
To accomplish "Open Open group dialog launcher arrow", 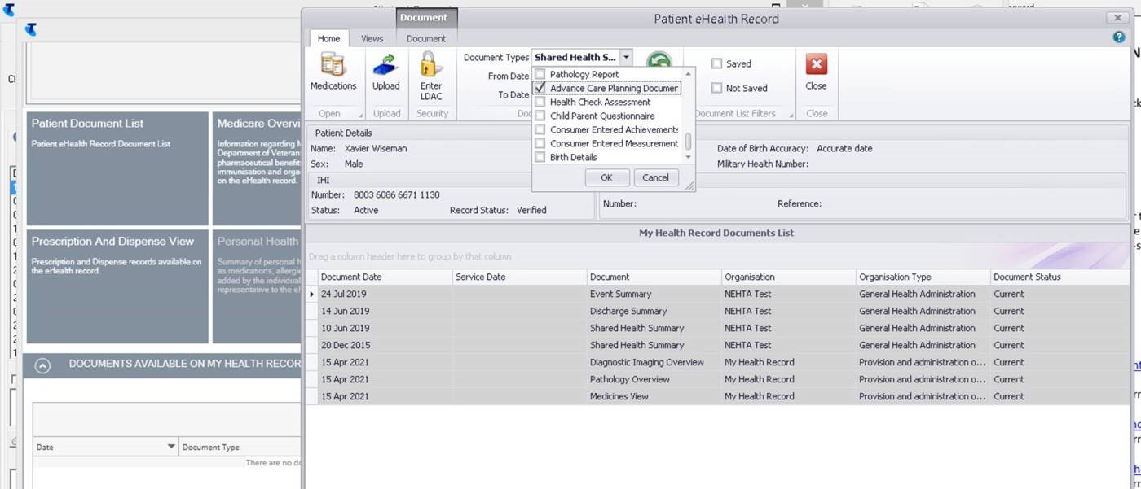I will coord(360,115).
